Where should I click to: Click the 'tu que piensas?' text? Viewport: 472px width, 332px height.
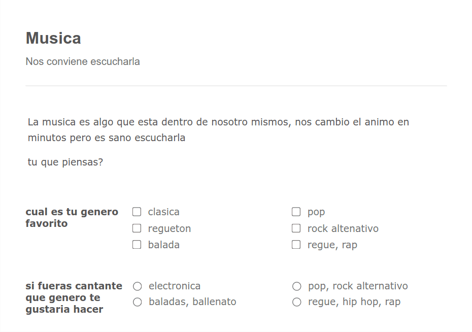66,162
